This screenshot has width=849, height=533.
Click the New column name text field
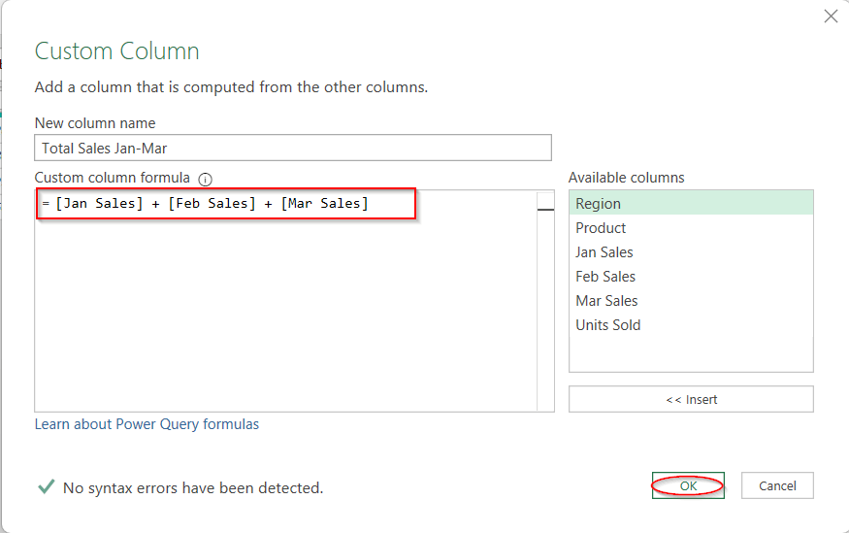292,148
